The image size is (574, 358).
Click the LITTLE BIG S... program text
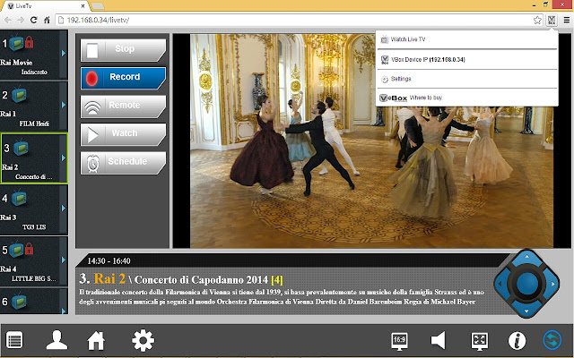pos(34,278)
